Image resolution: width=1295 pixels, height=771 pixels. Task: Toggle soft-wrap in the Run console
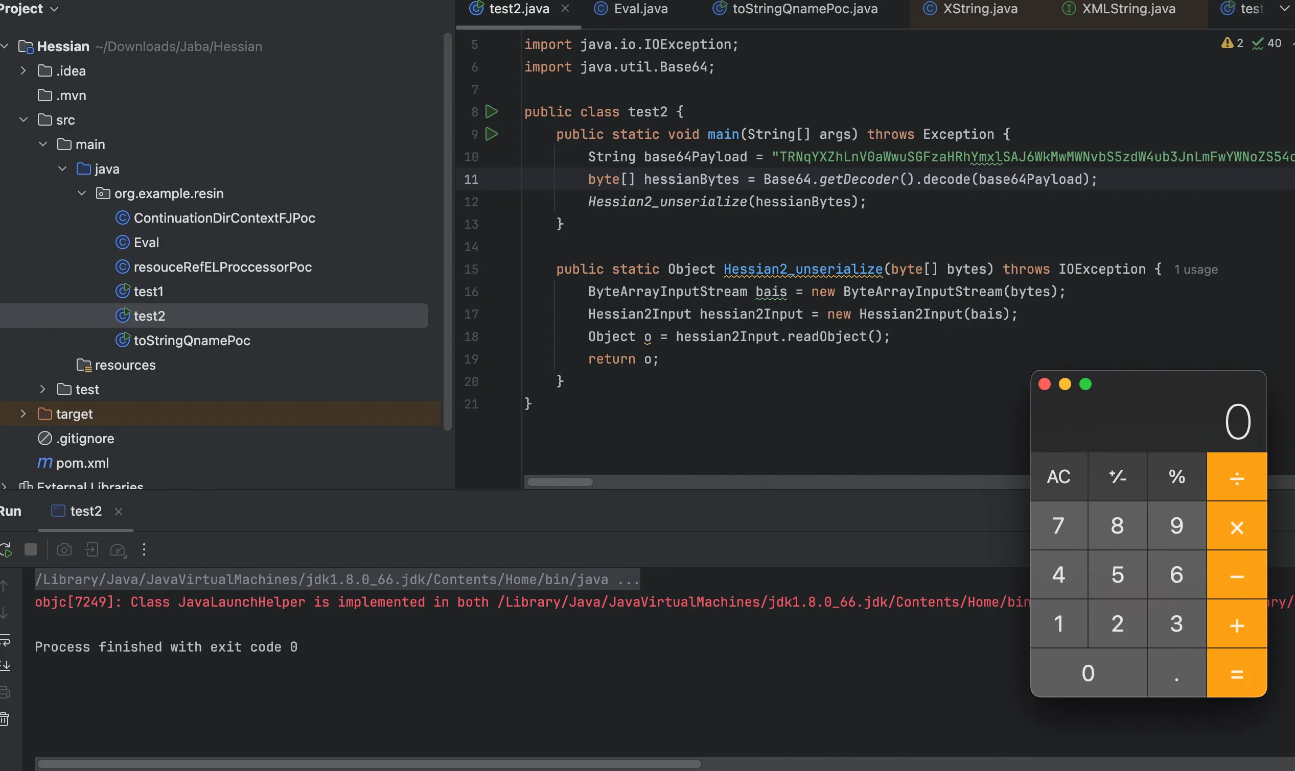click(x=6, y=640)
